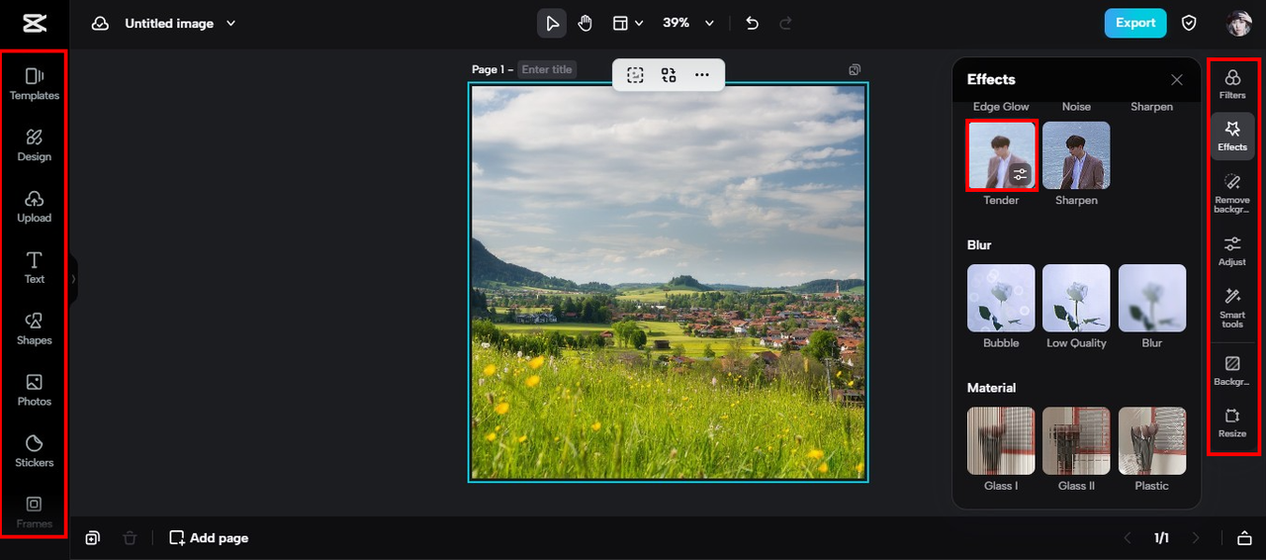Open the user profile avatar
The image size is (1266, 560).
(x=1238, y=23)
